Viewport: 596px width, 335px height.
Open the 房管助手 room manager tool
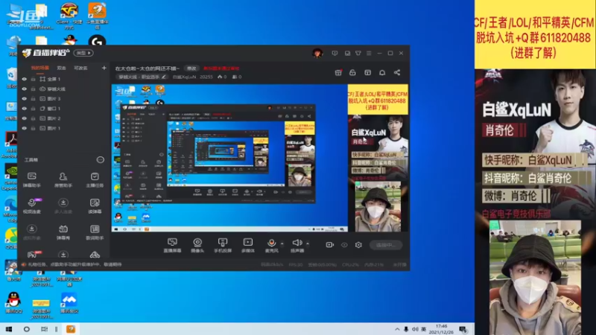click(x=63, y=179)
